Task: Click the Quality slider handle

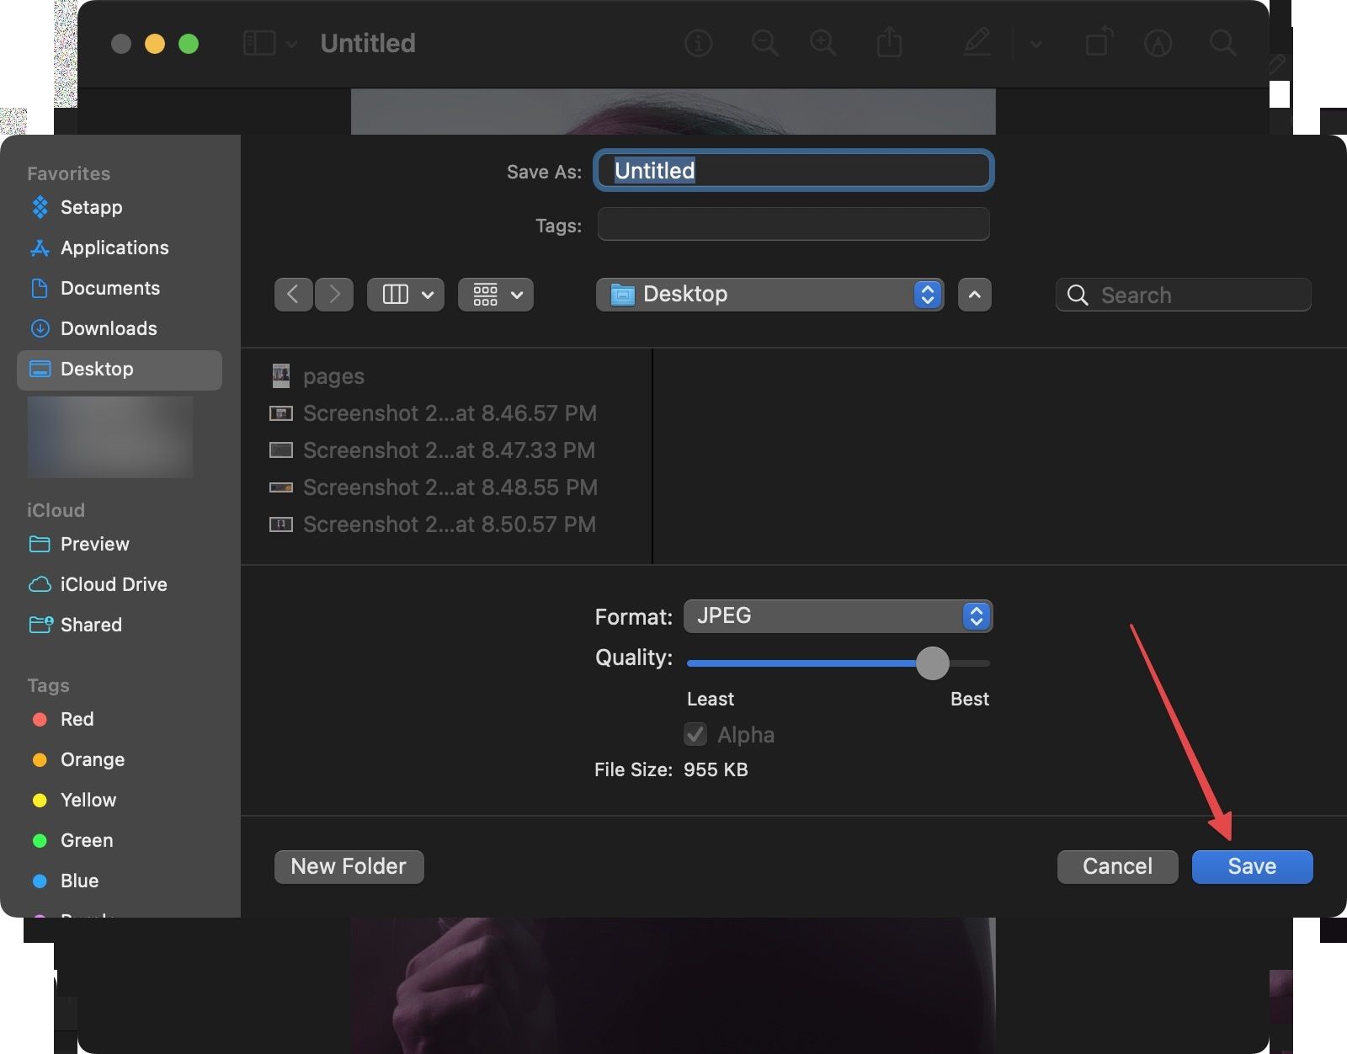Action: 932,663
